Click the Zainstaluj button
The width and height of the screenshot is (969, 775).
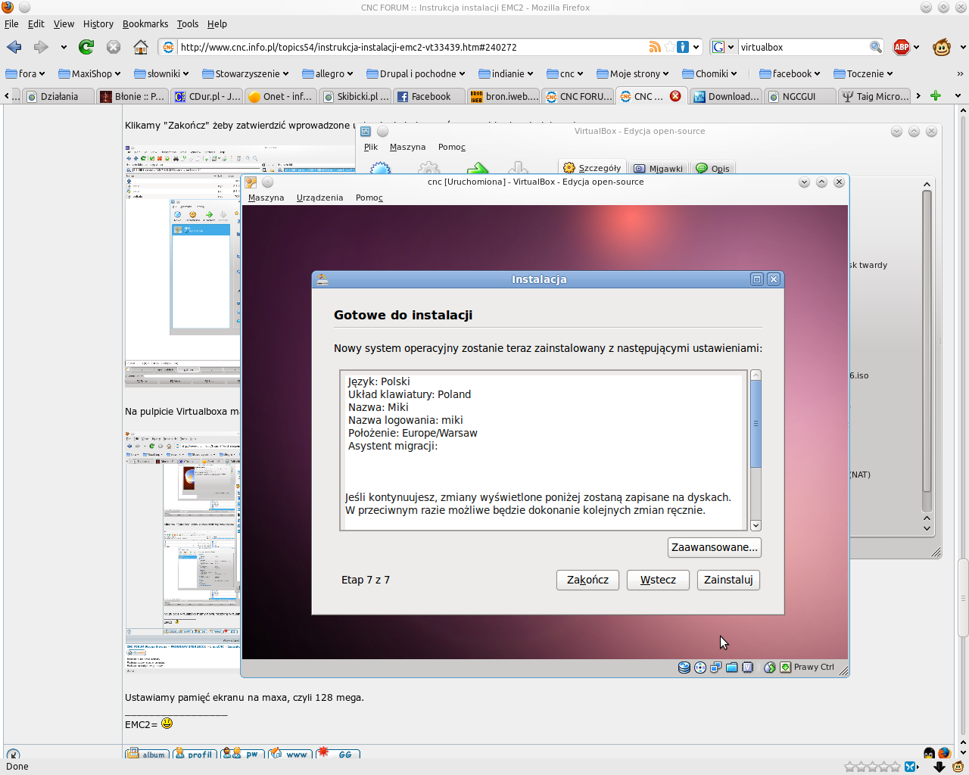coord(728,580)
